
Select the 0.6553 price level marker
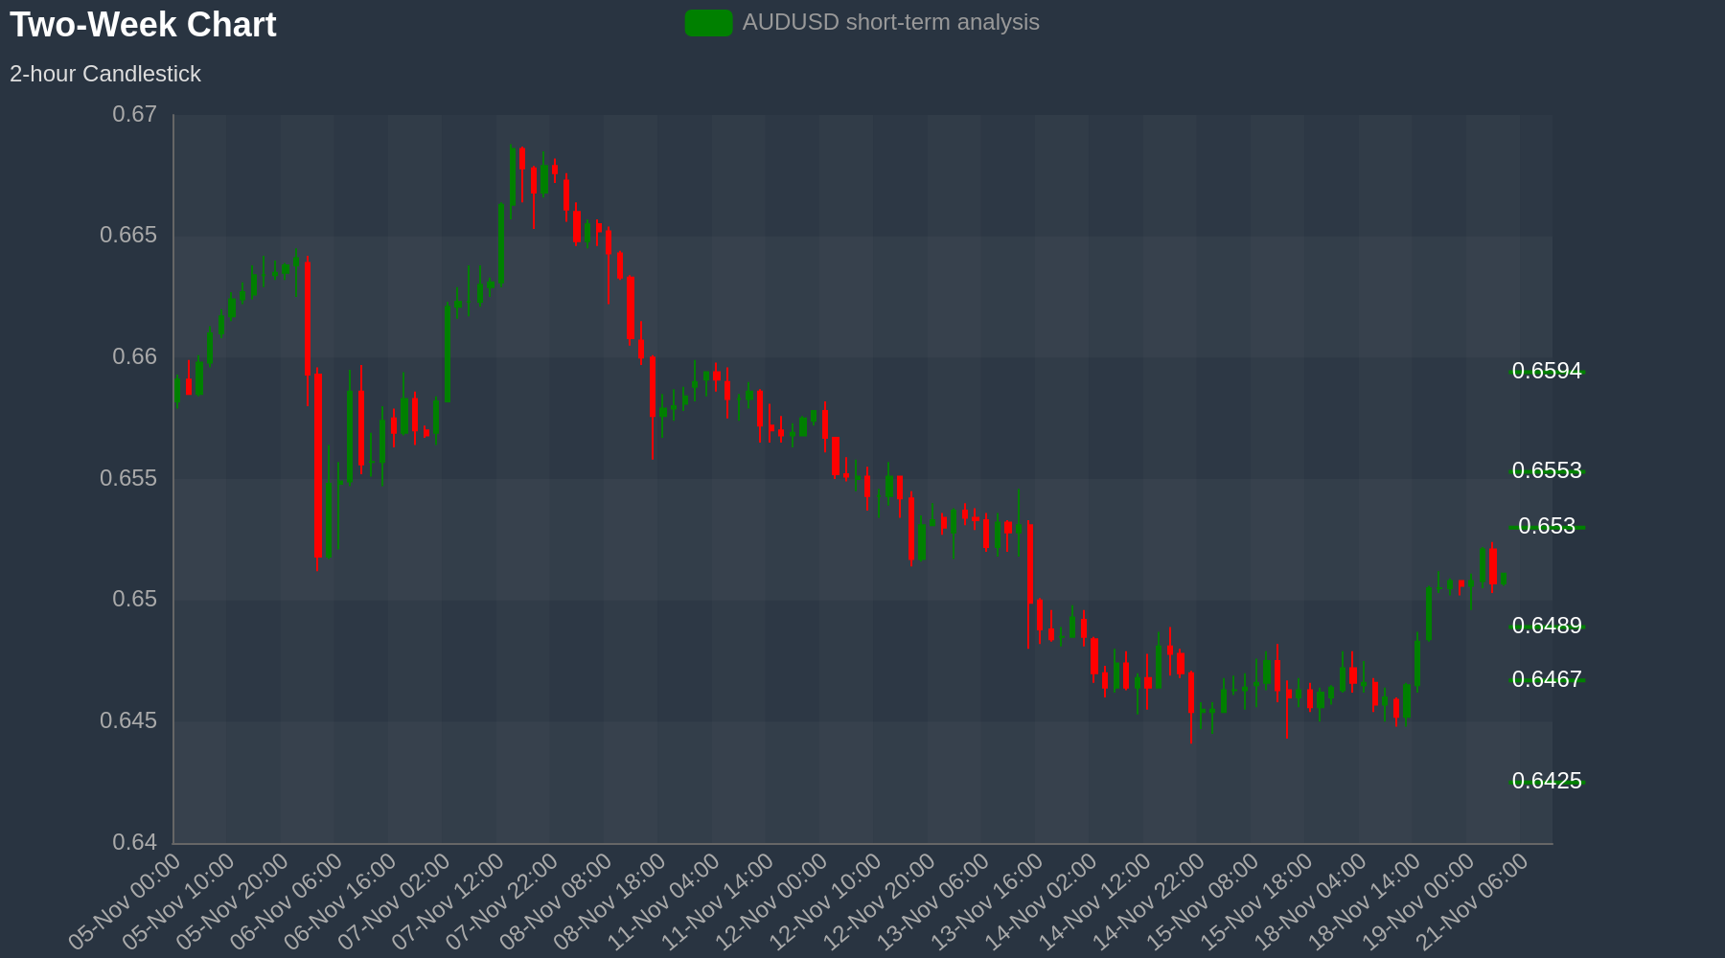1547,470
